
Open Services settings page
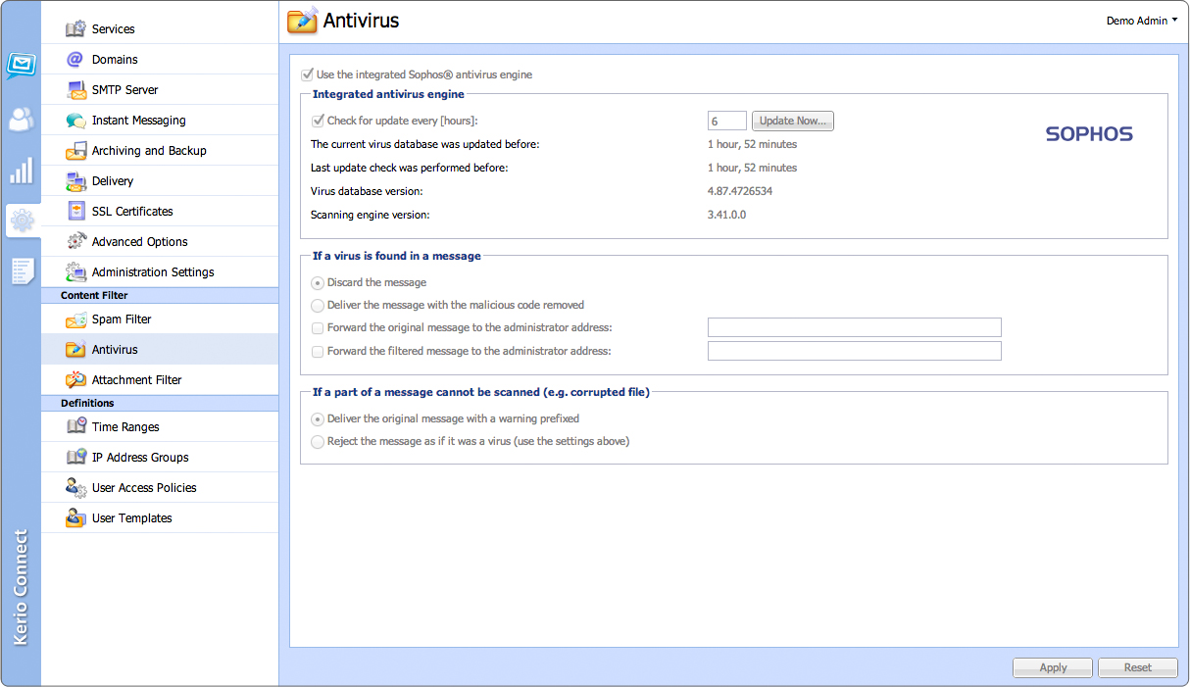coord(160,29)
